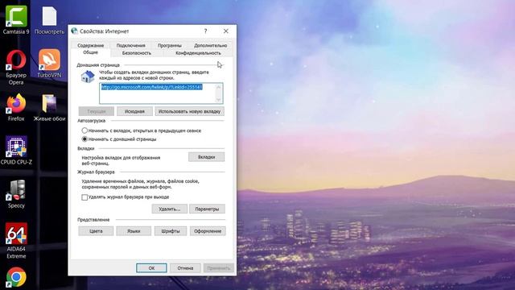Switch to the Безопасность tab
Image resolution: width=515 pixels, height=290 pixels.
pos(137,53)
